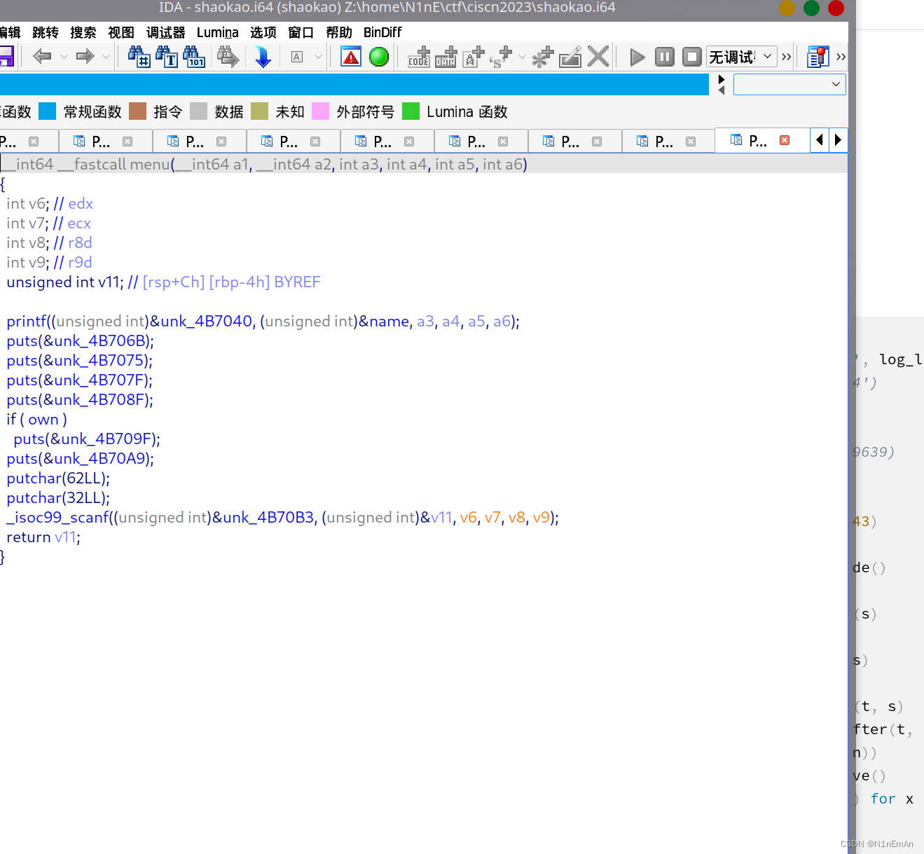The image size is (924, 854).
Task: Select the active pseudocode tab with red close
Action: pos(761,140)
